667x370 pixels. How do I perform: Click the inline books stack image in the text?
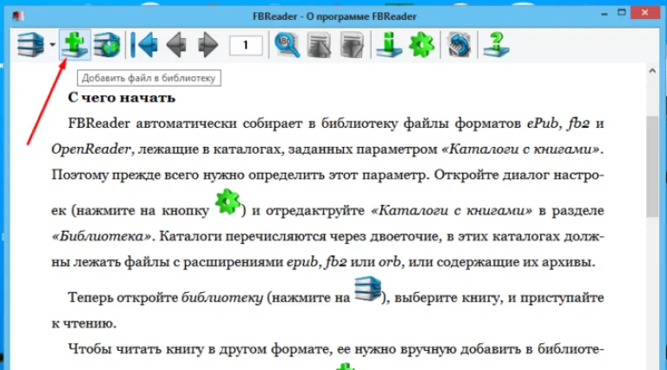[367, 288]
